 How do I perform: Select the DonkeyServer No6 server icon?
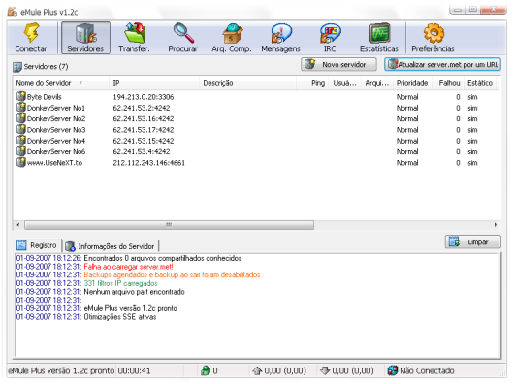[x=21, y=151]
